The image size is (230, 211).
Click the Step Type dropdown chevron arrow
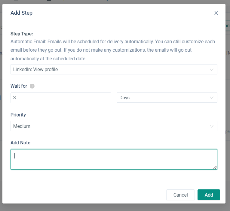(212, 70)
